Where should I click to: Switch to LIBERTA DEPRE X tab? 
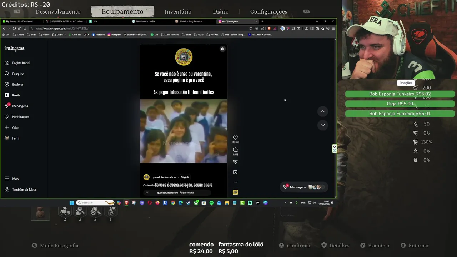coord(65,21)
